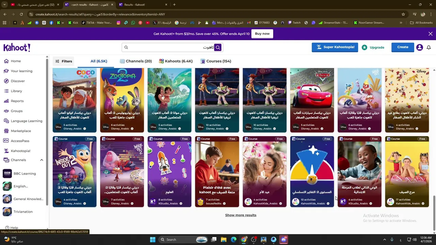Image resolution: width=436 pixels, height=245 pixels.
Task: Click the Super Kahootopia! button
Action: 335,47
